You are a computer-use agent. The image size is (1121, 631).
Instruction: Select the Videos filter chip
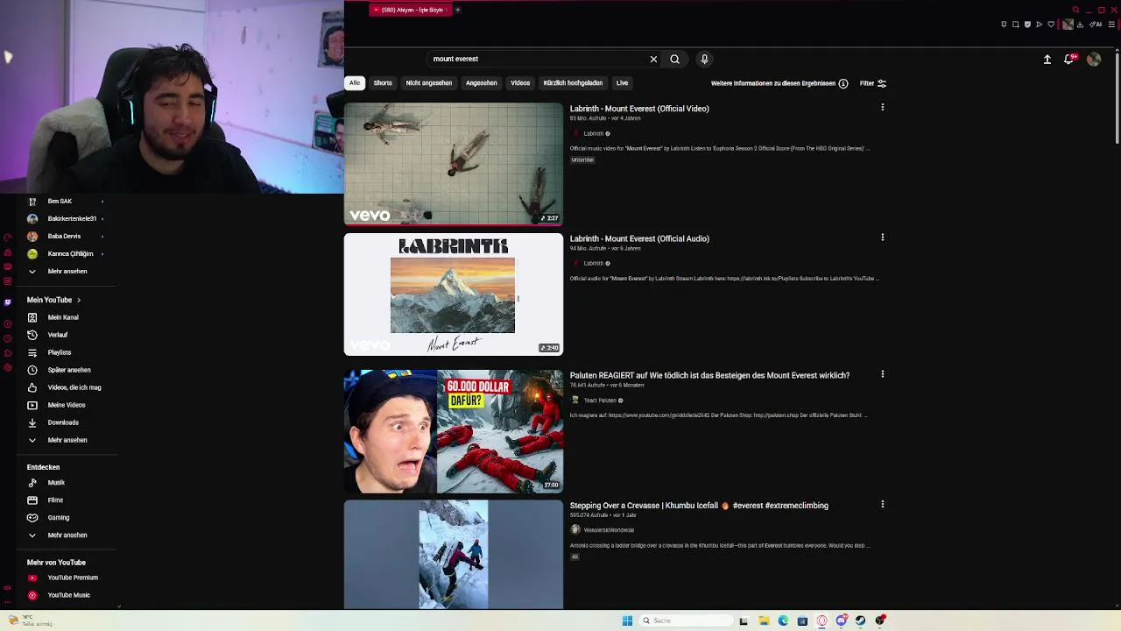(520, 83)
